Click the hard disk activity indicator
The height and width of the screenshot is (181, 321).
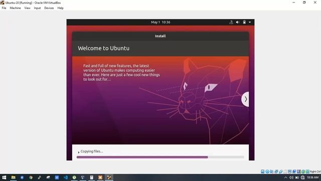click(262, 171)
